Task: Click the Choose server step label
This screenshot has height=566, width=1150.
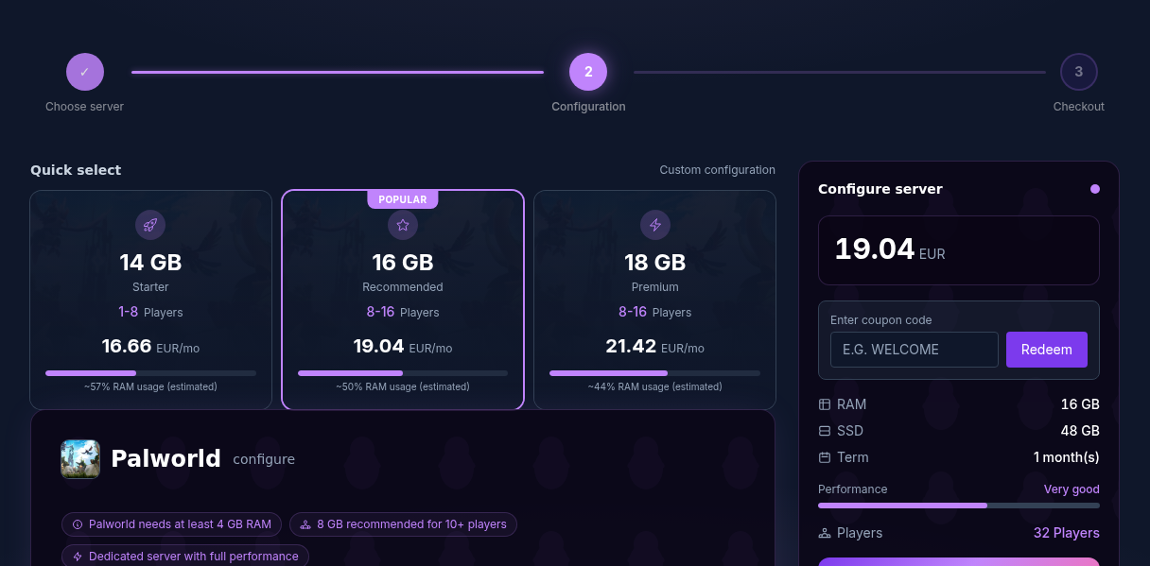Action: click(x=84, y=107)
